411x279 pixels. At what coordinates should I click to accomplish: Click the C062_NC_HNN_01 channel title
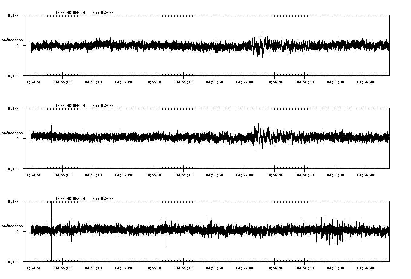[71, 106]
